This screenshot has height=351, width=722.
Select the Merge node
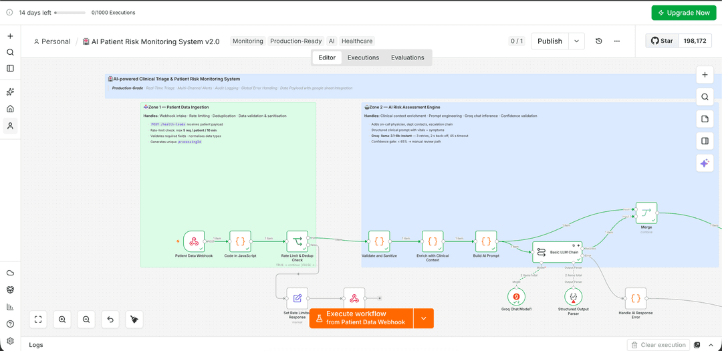pyautogui.click(x=646, y=213)
